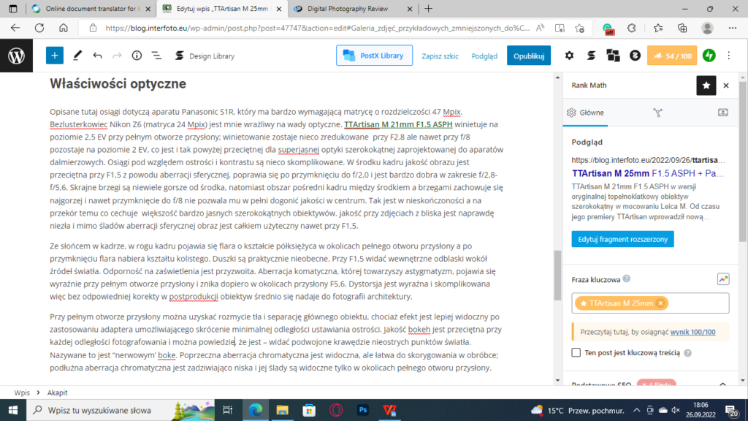Switch to the Główne tab
This screenshot has width=748, height=421.
(585, 113)
